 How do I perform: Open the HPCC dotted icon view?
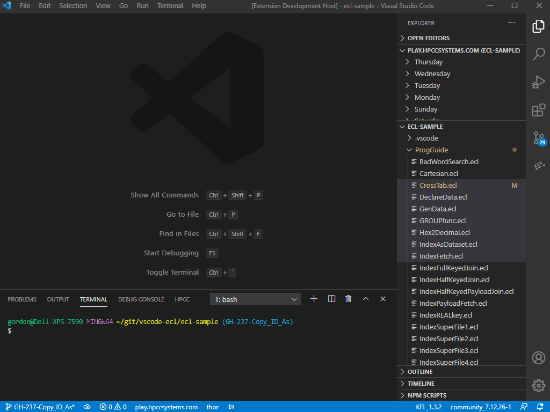click(x=538, y=165)
